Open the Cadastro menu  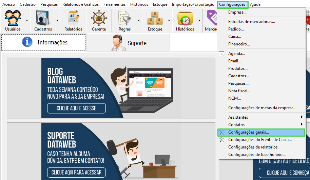coord(28,4)
